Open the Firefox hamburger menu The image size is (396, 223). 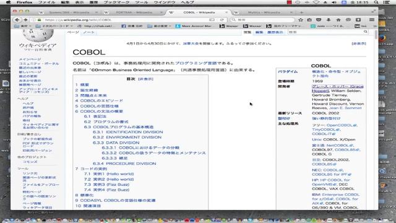372,20
